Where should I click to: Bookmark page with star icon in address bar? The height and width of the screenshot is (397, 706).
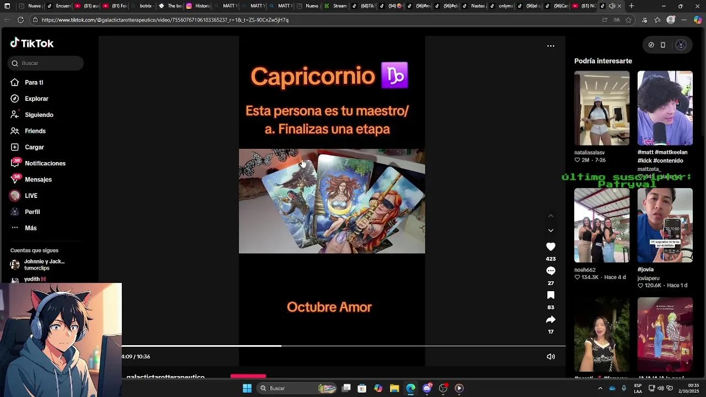pyautogui.click(x=628, y=20)
